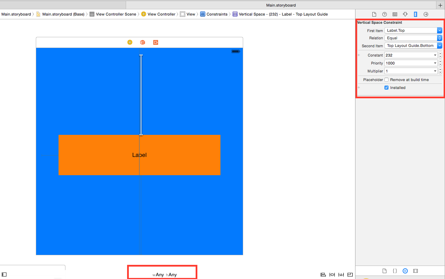Open Resolve Auto Layout Issues menu

(341, 275)
